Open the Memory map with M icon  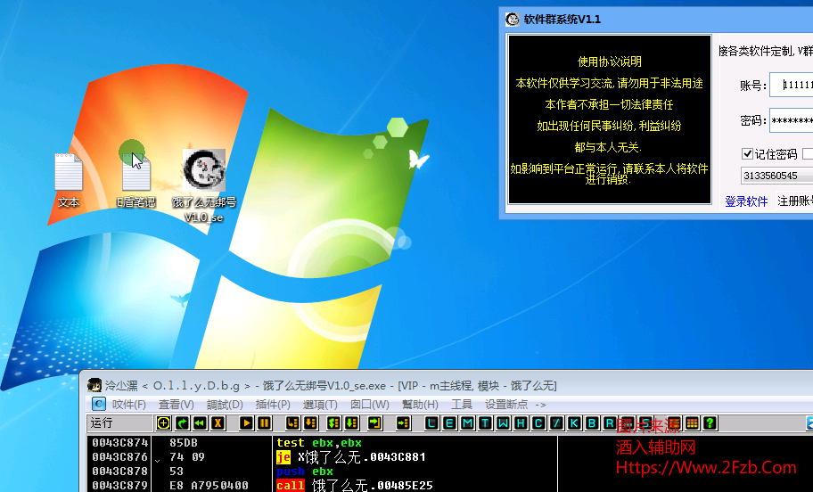click(x=467, y=423)
